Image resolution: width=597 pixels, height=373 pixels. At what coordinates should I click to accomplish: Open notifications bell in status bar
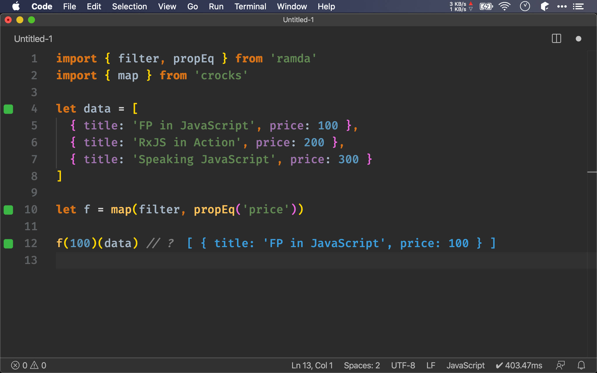click(x=581, y=365)
